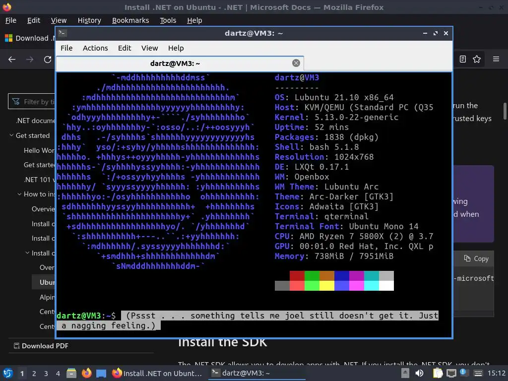The image size is (508, 381).
Task: Copy the code block with Copy button
Action: click(476, 258)
